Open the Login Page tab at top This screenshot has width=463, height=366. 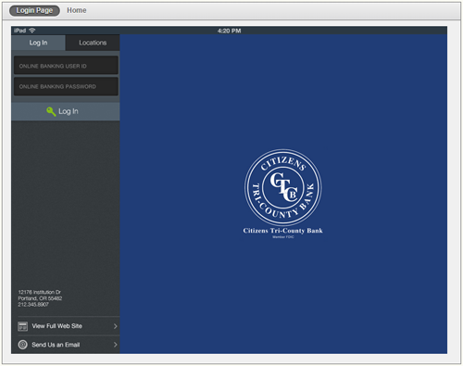point(34,10)
